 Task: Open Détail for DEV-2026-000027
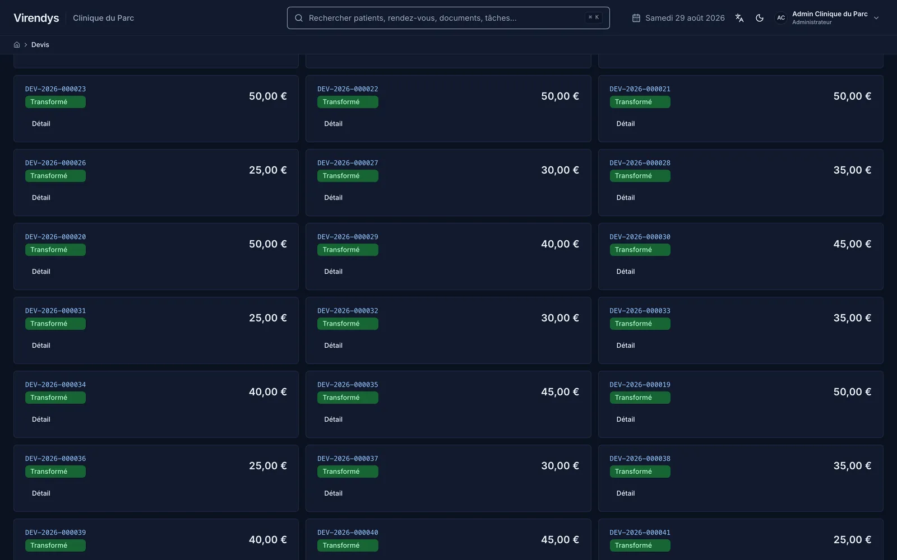333,198
